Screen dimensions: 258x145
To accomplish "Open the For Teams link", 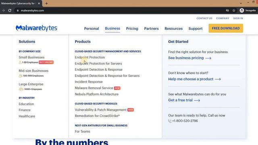I will [x=82, y=131].
